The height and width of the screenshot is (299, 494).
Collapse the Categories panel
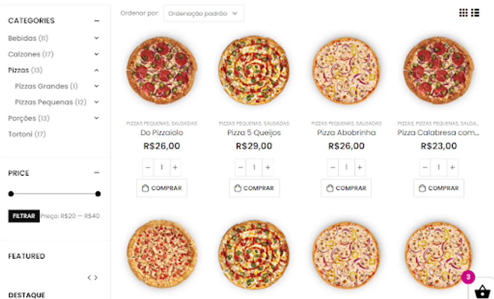coord(97,21)
